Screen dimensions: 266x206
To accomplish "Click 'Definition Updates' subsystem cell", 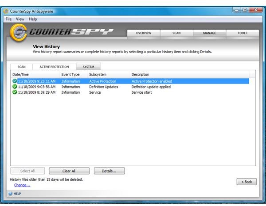I will [x=104, y=87].
